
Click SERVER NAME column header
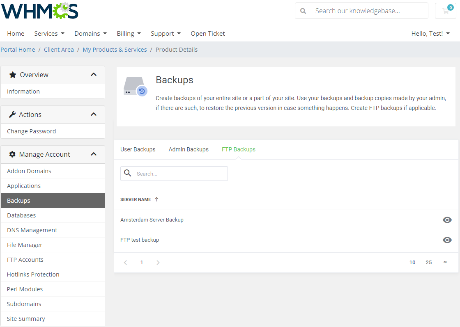(136, 199)
